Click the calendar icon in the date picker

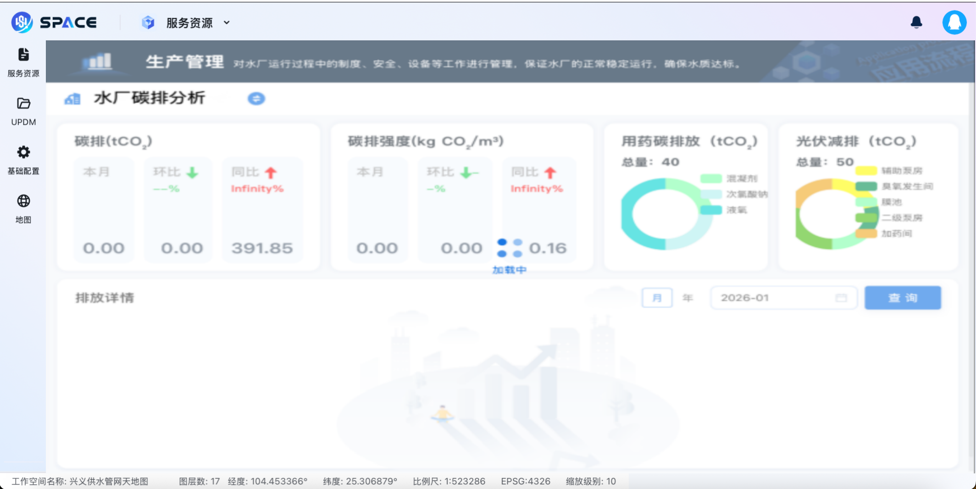tap(841, 298)
